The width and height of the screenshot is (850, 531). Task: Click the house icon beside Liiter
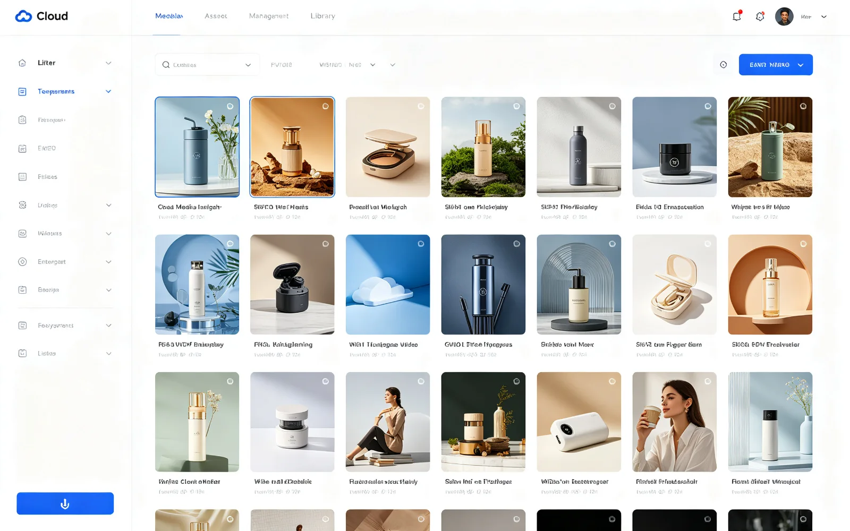click(x=22, y=63)
